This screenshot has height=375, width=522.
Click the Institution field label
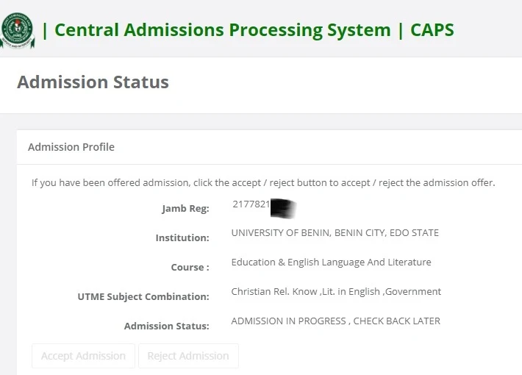[182, 238]
